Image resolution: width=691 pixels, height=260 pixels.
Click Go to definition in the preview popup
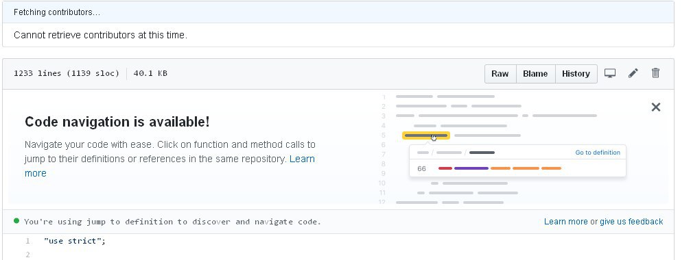598,153
